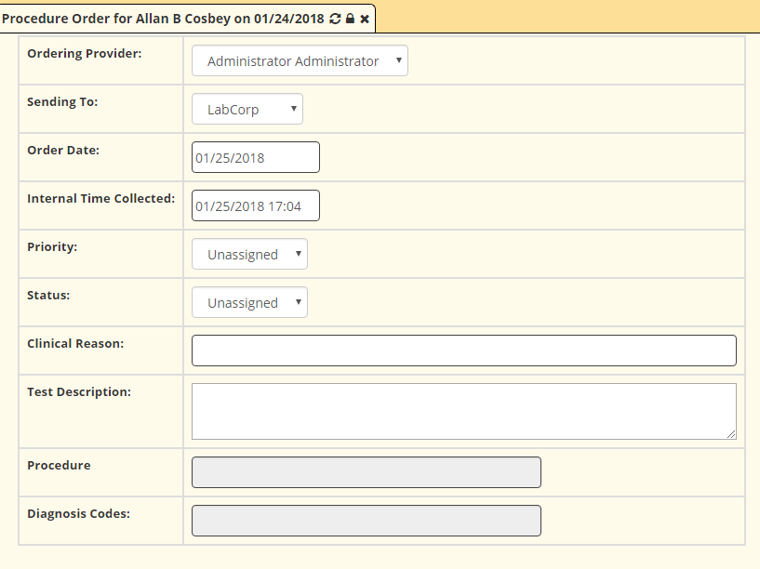Open the Sending To dropdown showing LabCorp
Screen dimensions: 760x569
click(247, 109)
